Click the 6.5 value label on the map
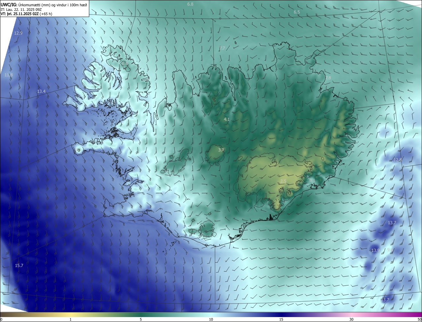Viewport: 422px width, 322px height. tap(297, 12)
